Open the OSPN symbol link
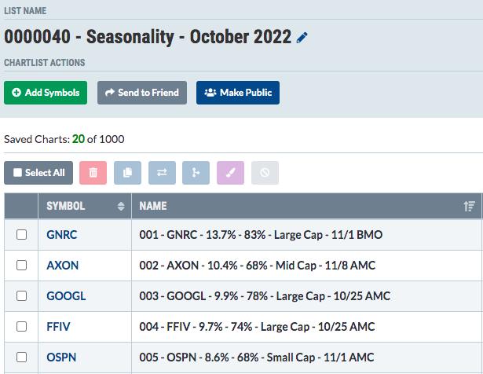Image resolution: width=483 pixels, height=374 pixels. point(61,357)
